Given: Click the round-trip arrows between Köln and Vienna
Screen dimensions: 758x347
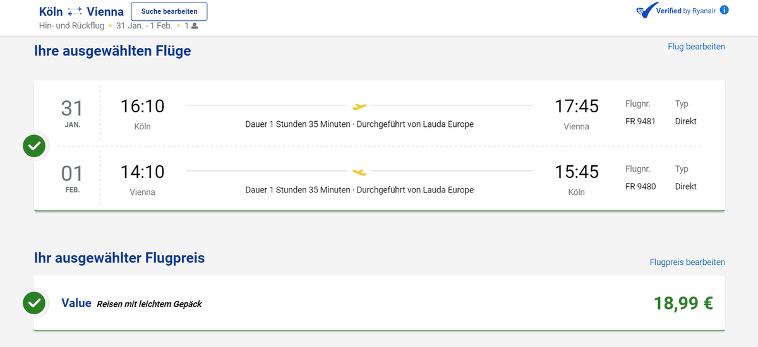Looking at the screenshot, I should (x=75, y=12).
